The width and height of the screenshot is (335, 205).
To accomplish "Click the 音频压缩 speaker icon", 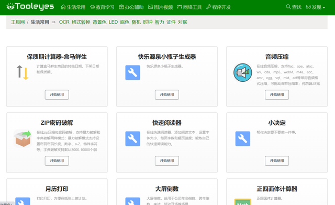I will click(243, 72).
